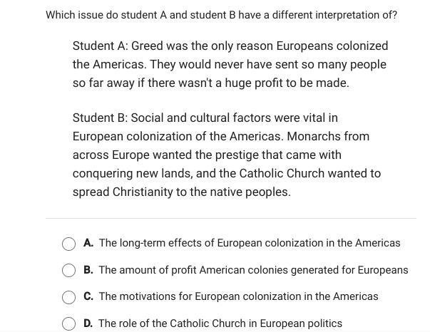Image resolution: width=430 pixels, height=332 pixels.
Task: Select the radio button for option B
Action: pyautogui.click(x=68, y=270)
